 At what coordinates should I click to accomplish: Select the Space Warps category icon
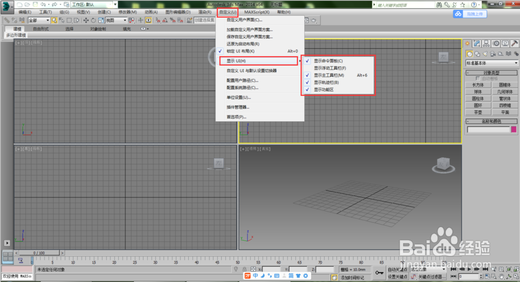click(509, 54)
